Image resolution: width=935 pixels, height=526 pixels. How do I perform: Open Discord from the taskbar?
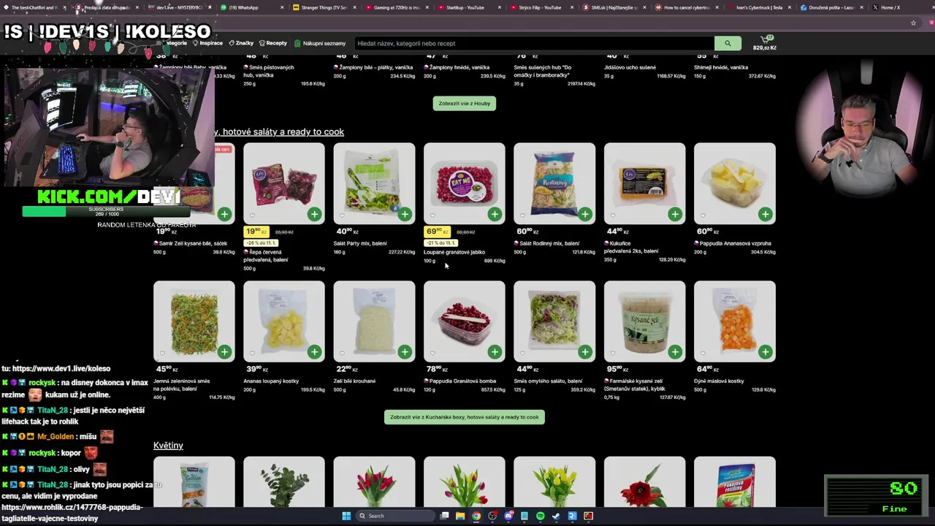tap(508, 516)
